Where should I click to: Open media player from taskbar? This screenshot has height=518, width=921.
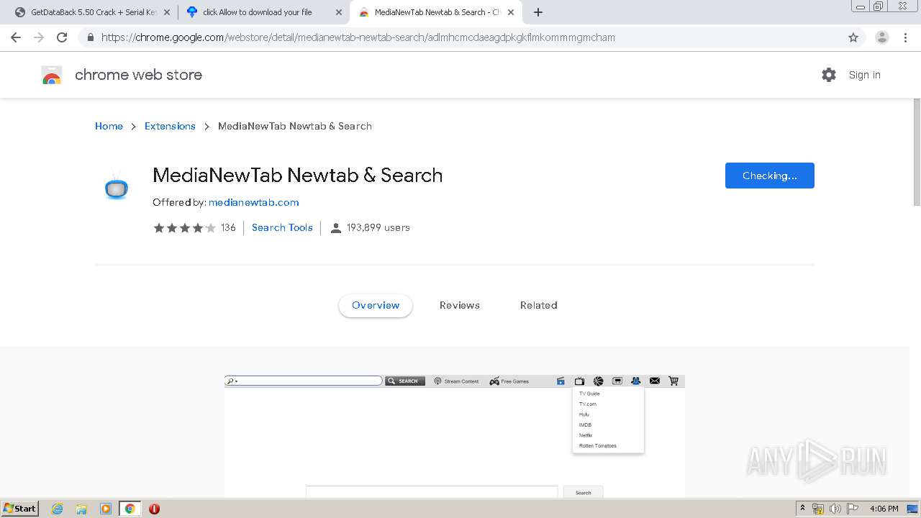coord(106,509)
